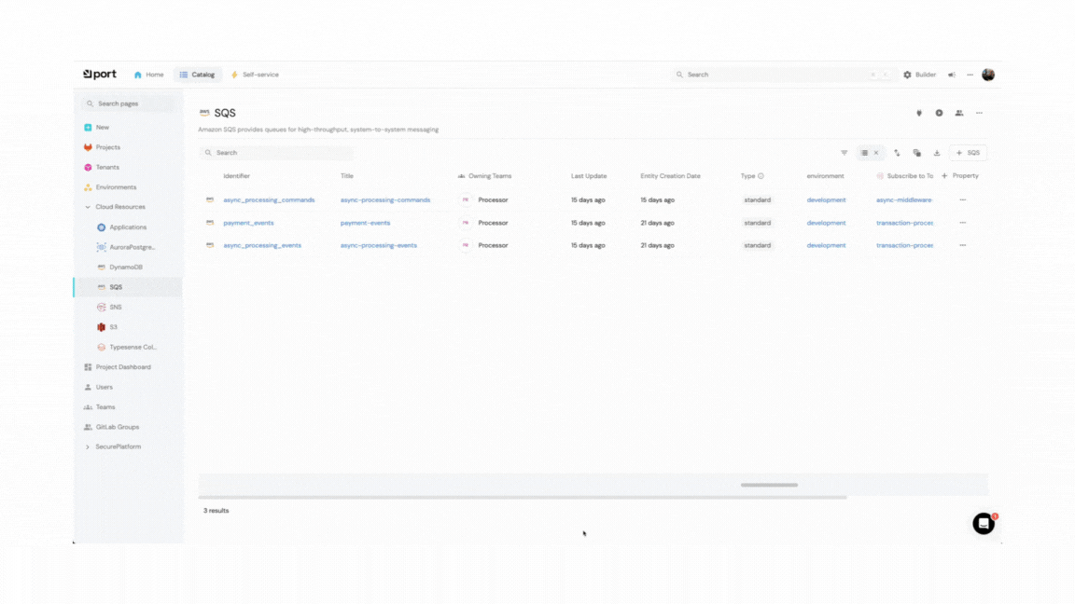1075x604 pixels.
Task: Click the add SQS button
Action: click(x=968, y=153)
